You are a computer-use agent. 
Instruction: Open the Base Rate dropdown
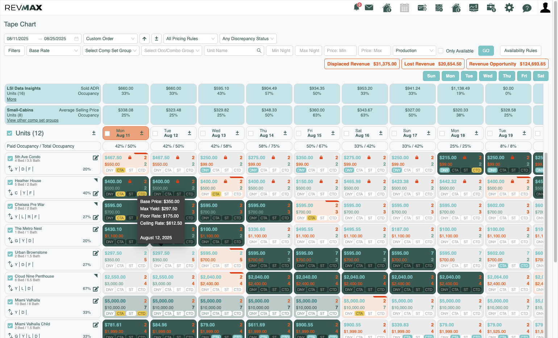pyautogui.click(x=54, y=51)
